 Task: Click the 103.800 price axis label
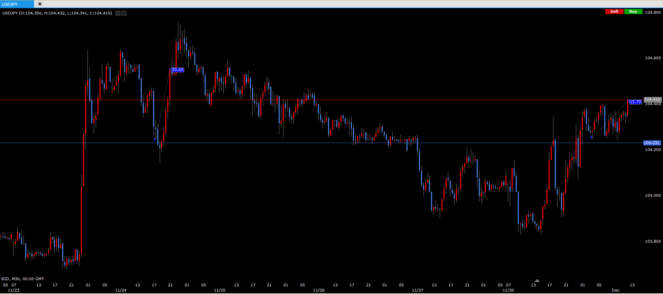tap(653, 241)
